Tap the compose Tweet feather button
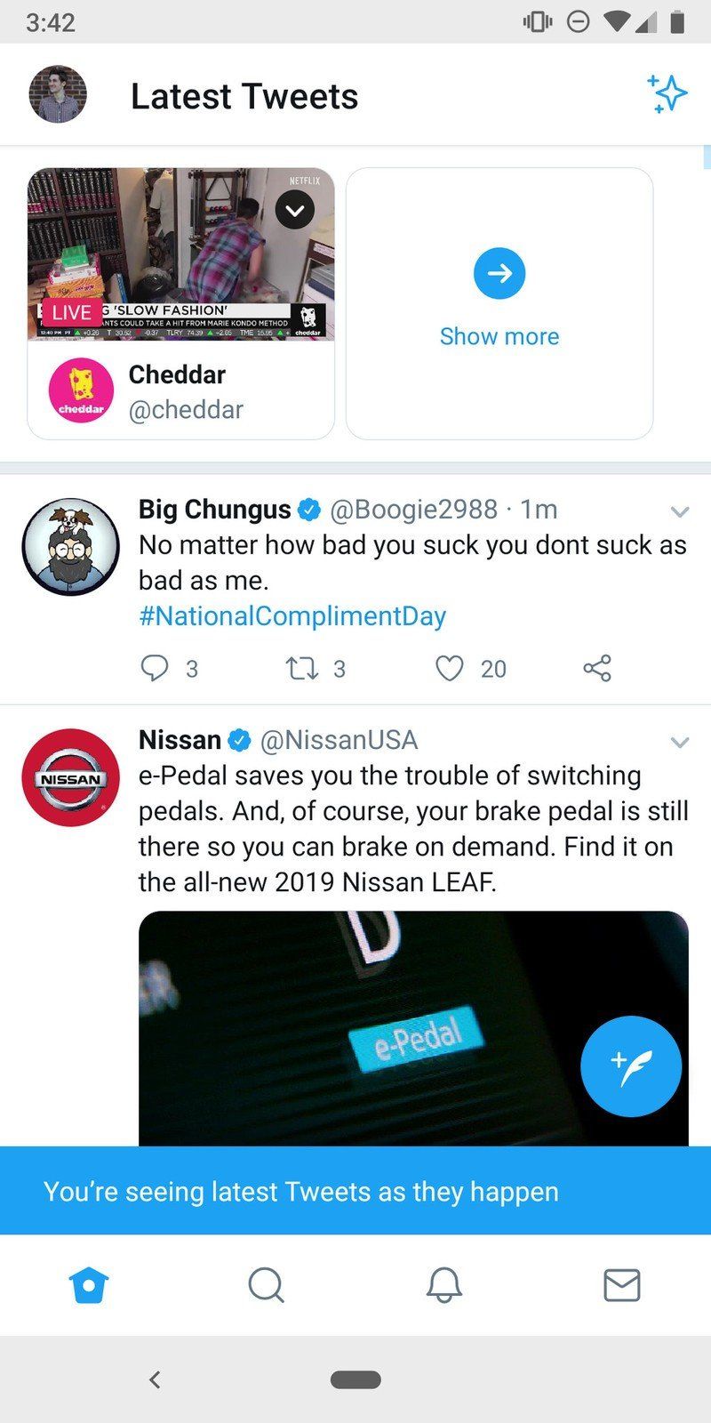Screen dimensions: 711x1423 tap(631, 1065)
